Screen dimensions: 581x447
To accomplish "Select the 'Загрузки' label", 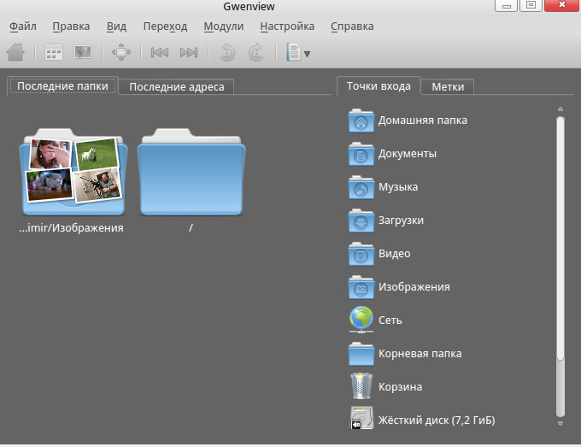I will click(x=401, y=221).
